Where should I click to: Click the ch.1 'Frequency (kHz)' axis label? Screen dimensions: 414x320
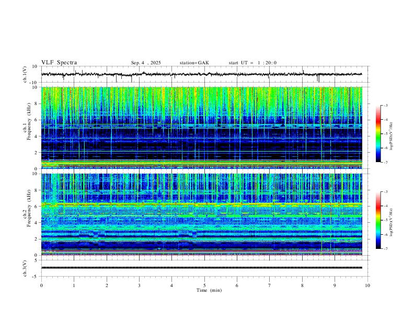point(29,122)
